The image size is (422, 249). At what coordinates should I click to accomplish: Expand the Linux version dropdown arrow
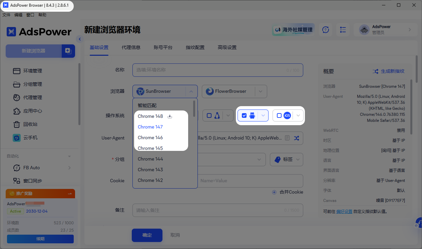pos(228,115)
